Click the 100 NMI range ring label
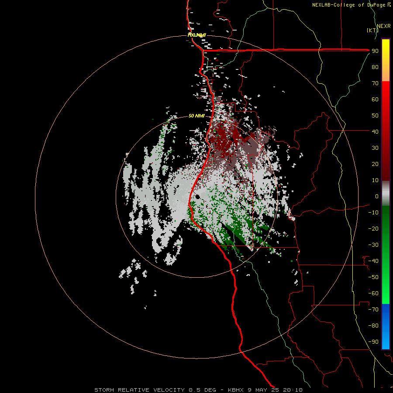393x393 pixels. coord(197,35)
